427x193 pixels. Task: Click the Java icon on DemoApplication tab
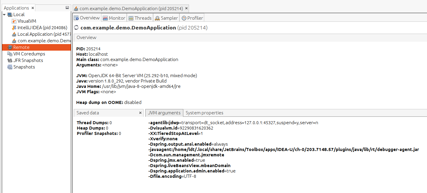[x=76, y=9]
